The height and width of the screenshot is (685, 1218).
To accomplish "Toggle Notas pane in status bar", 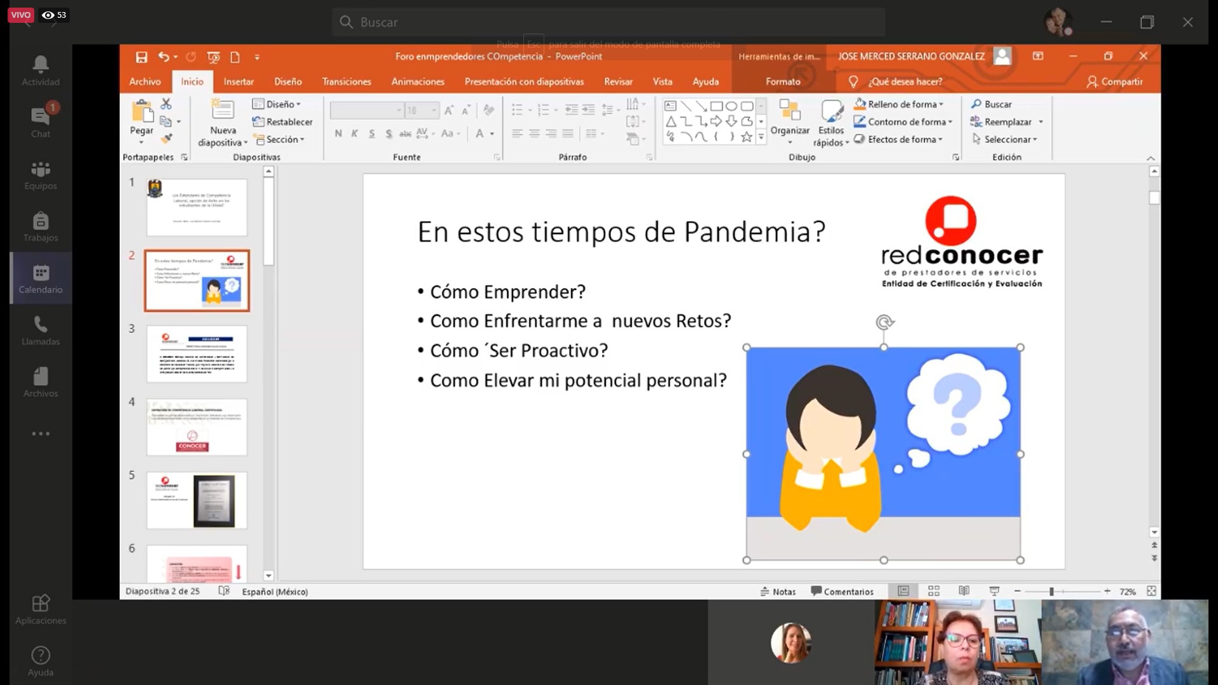I will point(778,591).
